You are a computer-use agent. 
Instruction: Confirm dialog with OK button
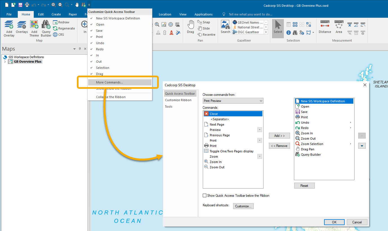334,222
